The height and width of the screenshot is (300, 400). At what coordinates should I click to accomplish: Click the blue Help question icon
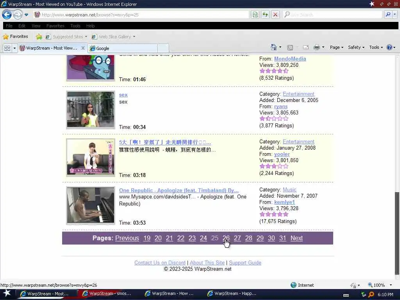tap(389, 47)
